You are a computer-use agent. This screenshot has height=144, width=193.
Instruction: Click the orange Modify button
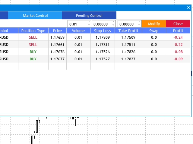[x=154, y=24]
